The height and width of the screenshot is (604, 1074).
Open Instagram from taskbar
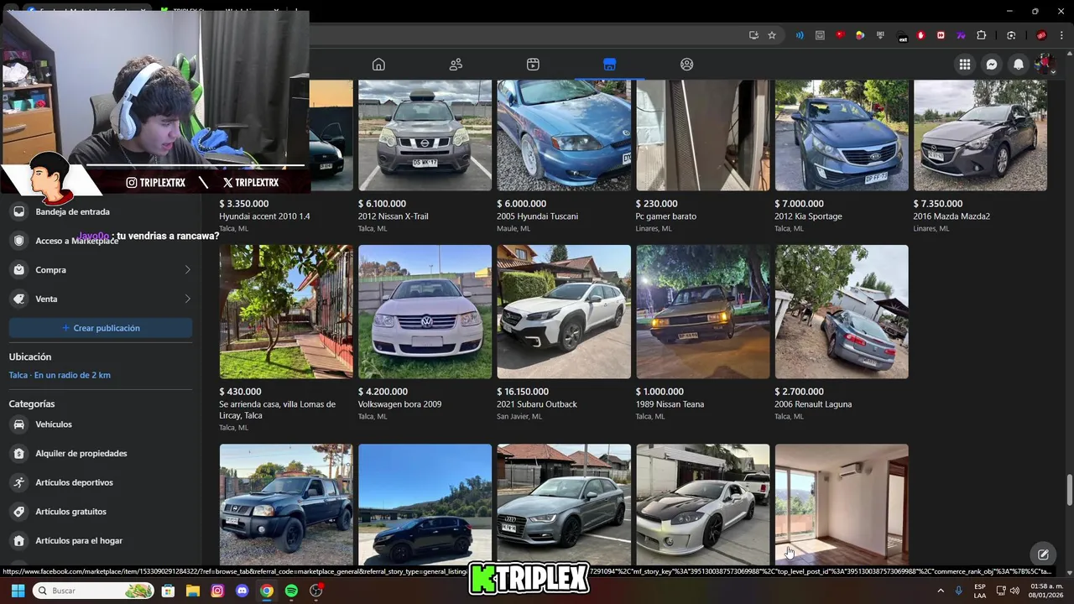217,591
